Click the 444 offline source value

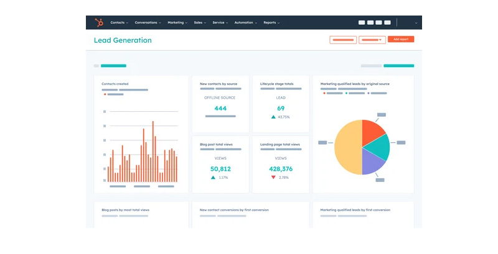(x=220, y=108)
